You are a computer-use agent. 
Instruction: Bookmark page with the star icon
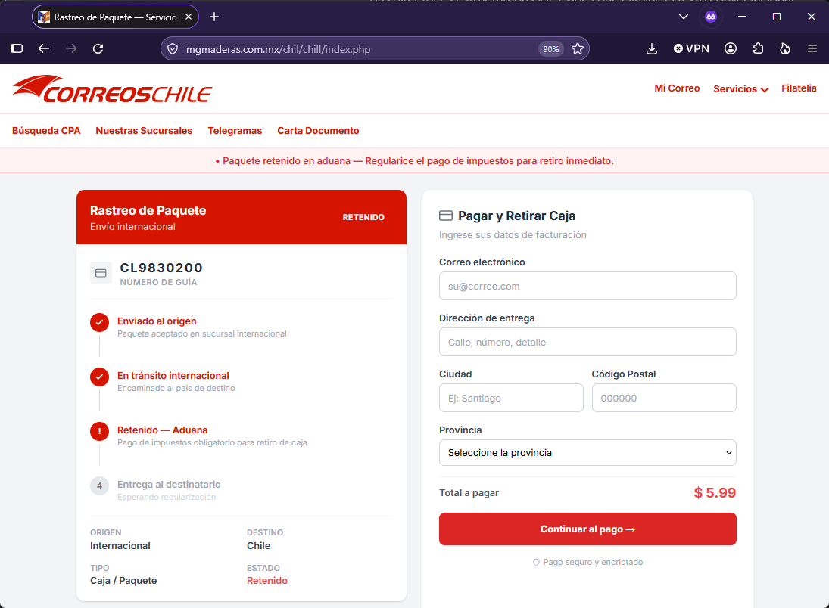(x=578, y=49)
